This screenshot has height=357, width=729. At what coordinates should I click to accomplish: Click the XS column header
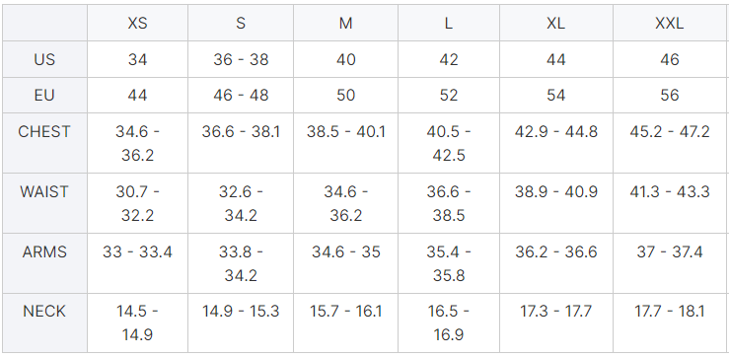point(138,24)
